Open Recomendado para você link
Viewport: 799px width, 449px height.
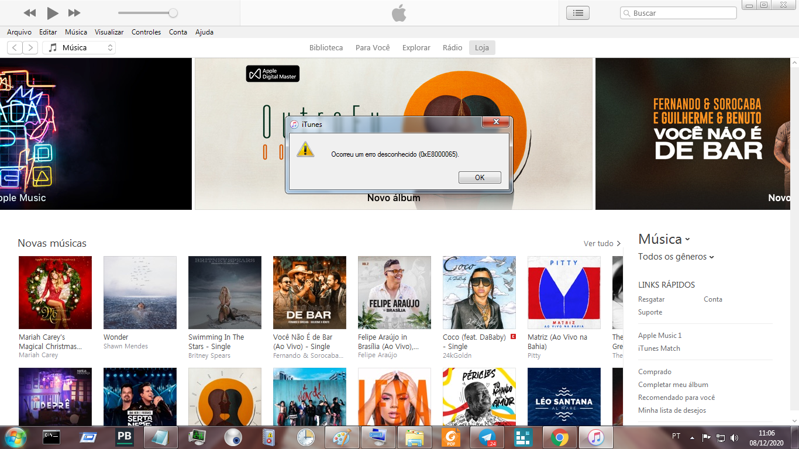pos(677,398)
